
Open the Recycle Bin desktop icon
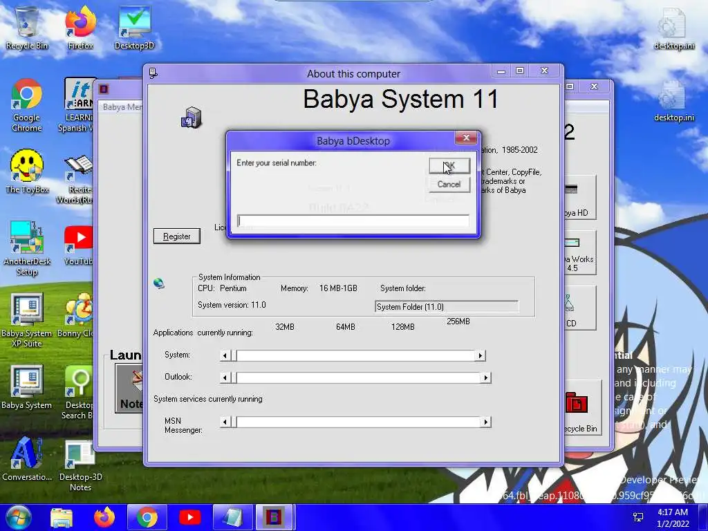pos(27,27)
